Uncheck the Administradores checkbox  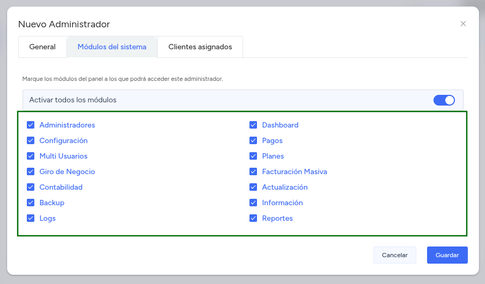31,125
